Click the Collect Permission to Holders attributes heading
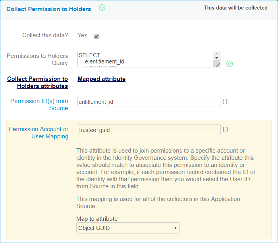278x243 pixels. (37, 82)
